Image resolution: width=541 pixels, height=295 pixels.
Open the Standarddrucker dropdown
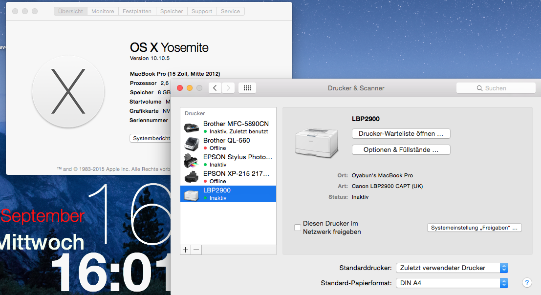tap(452, 268)
